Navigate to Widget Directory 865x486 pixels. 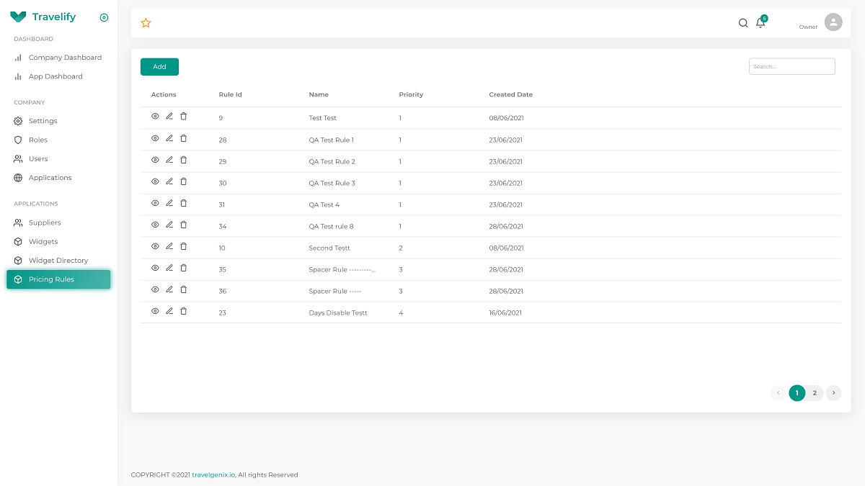(58, 261)
